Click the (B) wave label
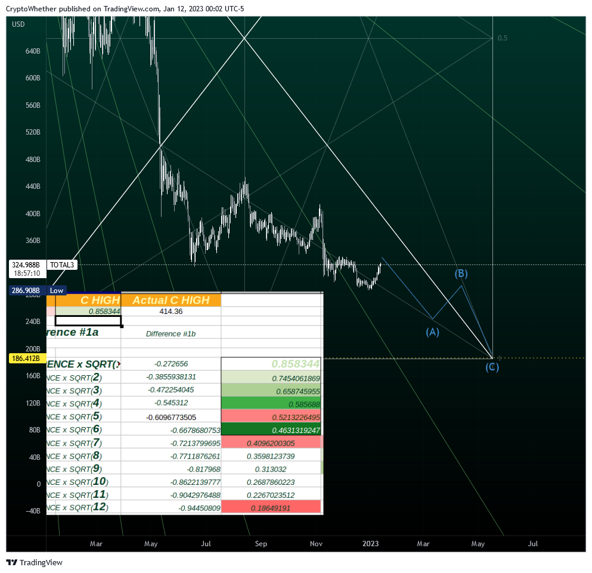 pos(461,273)
